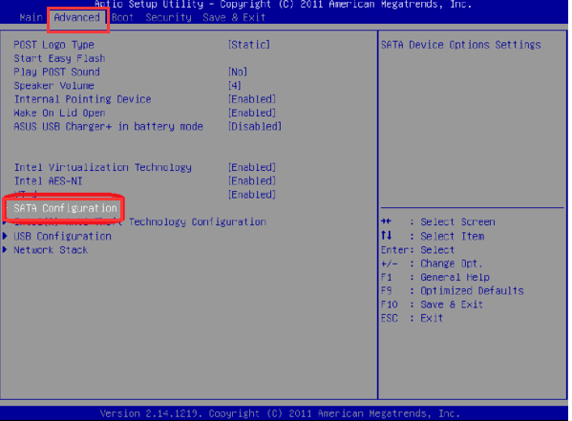Switch to the Main tab
This screenshot has width=572, height=421.
(31, 17)
